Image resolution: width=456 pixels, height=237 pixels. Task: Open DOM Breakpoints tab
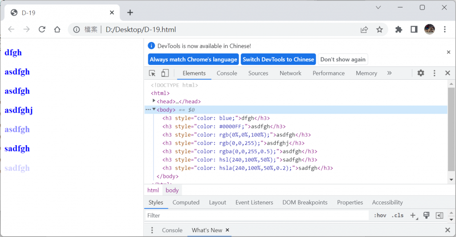point(305,202)
